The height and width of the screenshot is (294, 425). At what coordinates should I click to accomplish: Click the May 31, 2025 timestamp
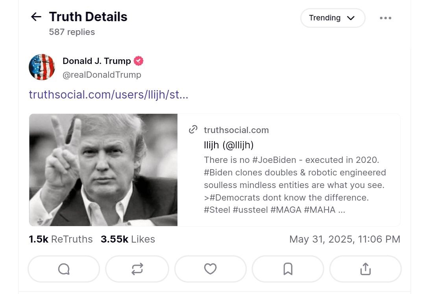[x=345, y=239]
